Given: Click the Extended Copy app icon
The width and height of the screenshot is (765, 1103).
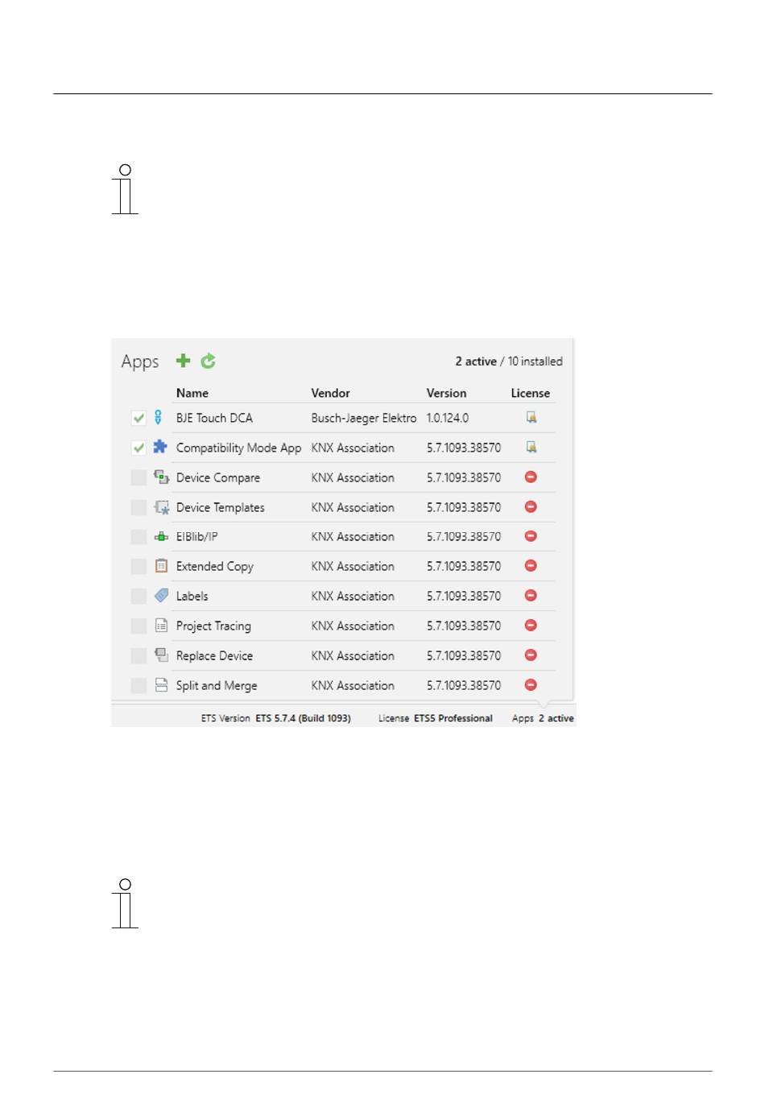Looking at the screenshot, I should pos(161,566).
